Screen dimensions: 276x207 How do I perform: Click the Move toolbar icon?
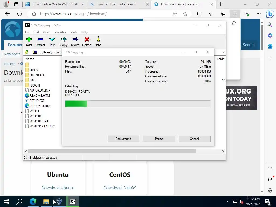tap(75, 42)
